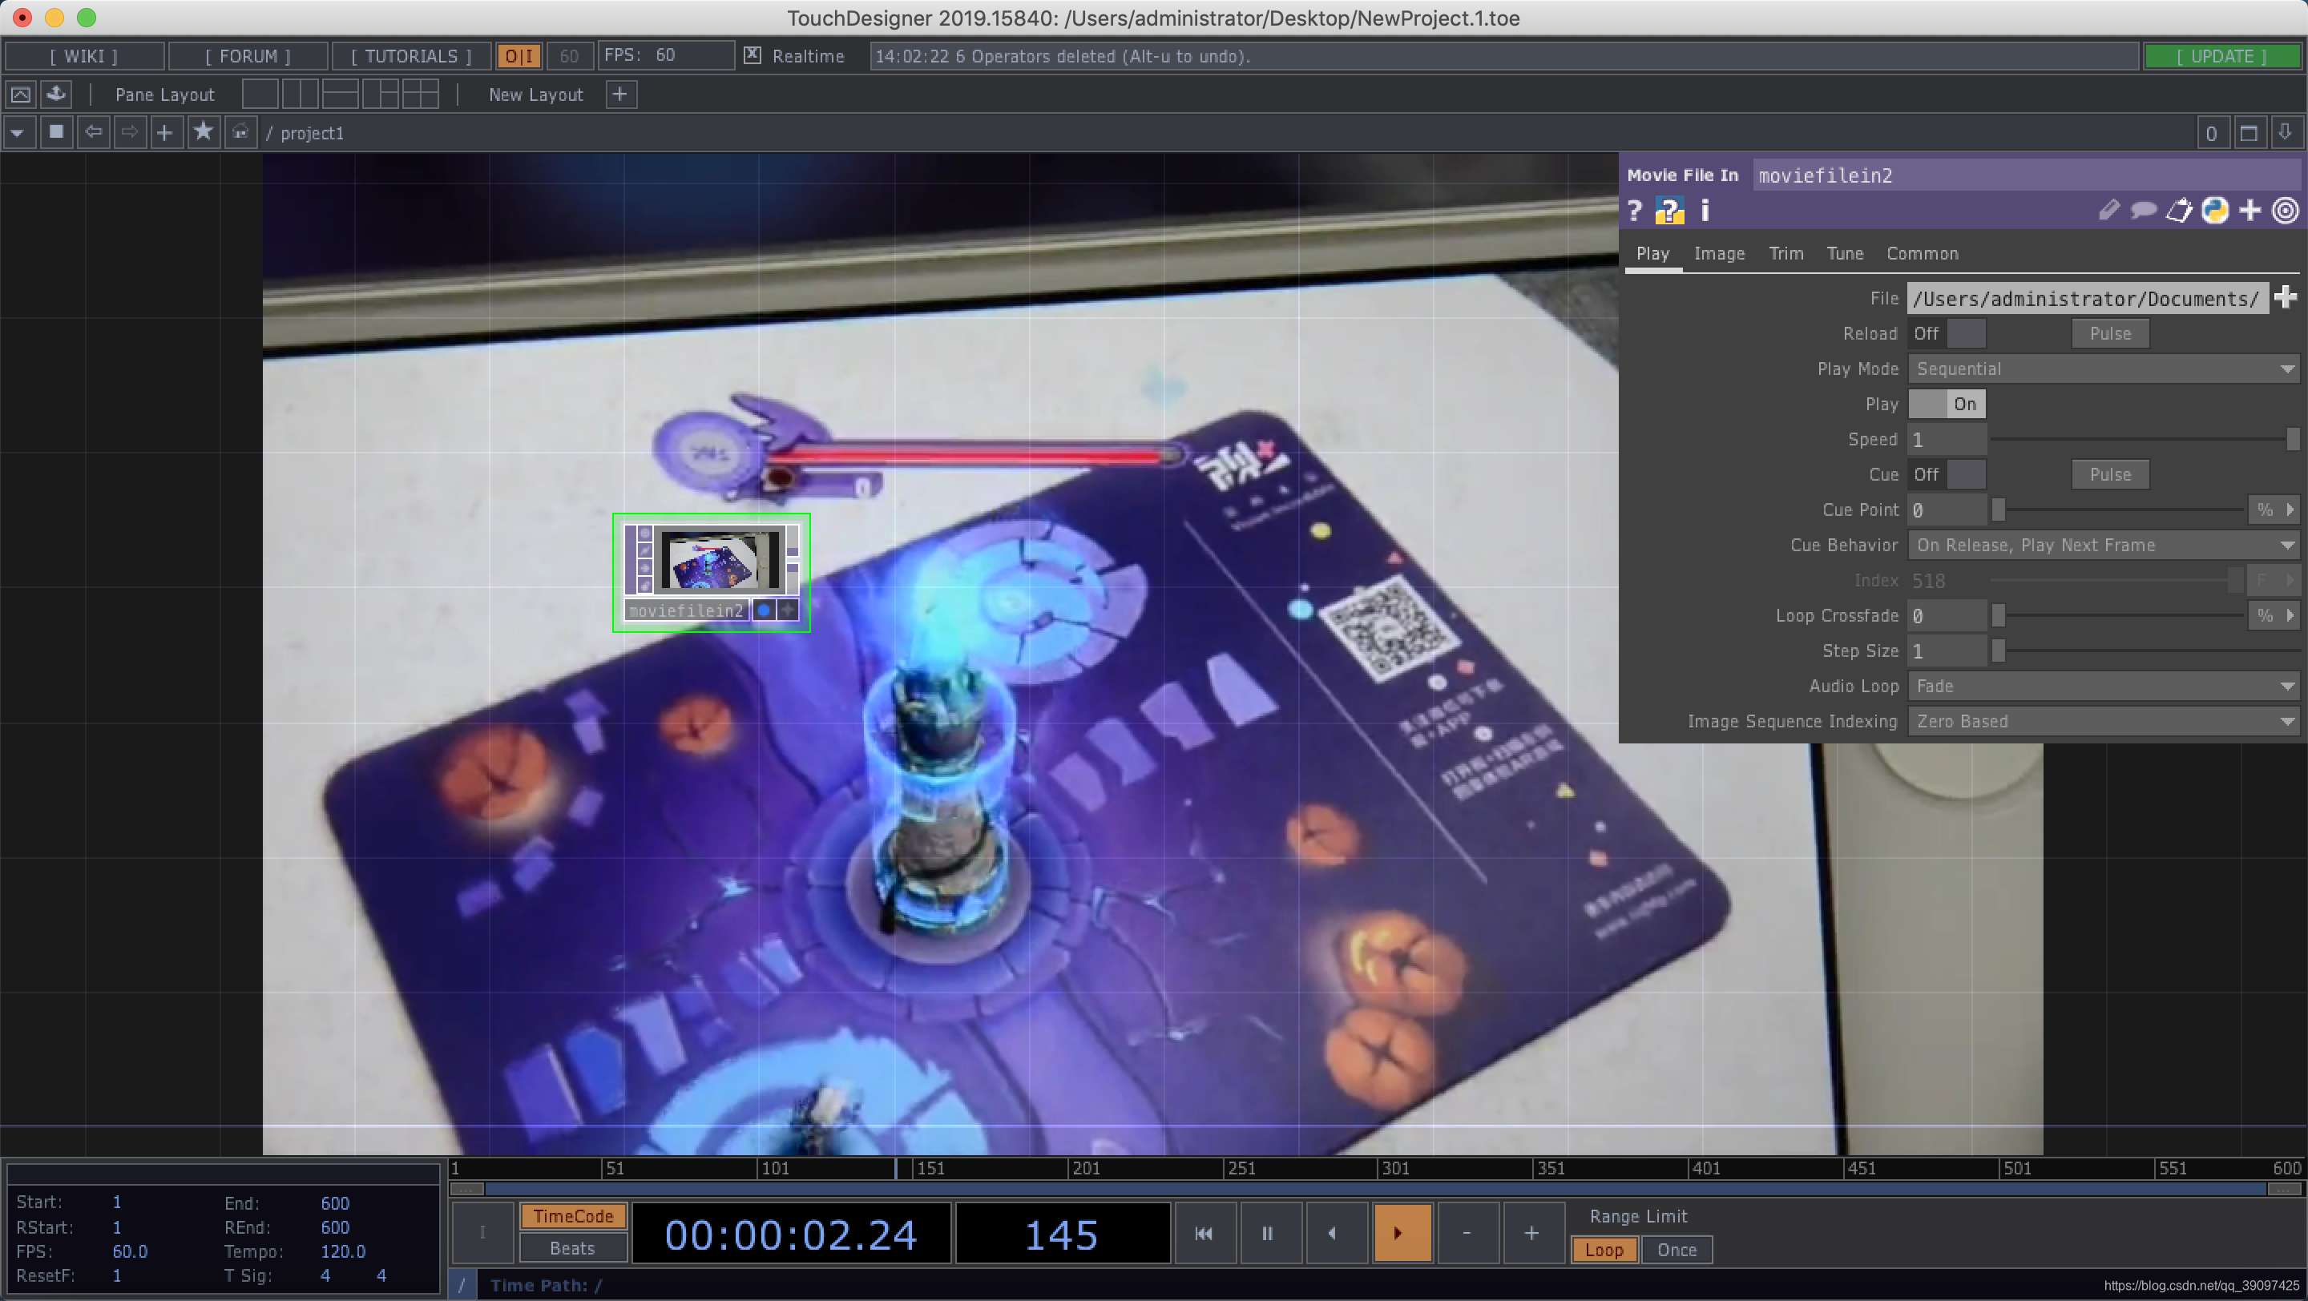This screenshot has height=1301, width=2308.
Task: Click the plus icon in the pane bar
Action: click(165, 132)
